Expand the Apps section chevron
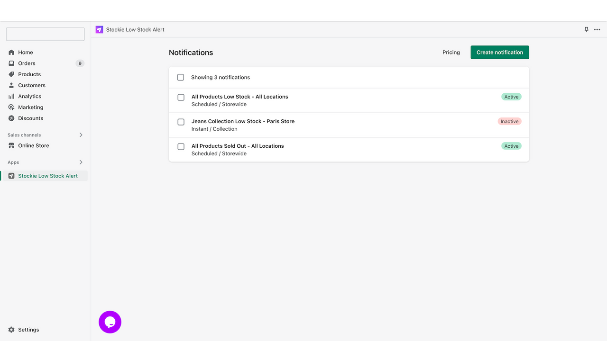 [81, 162]
